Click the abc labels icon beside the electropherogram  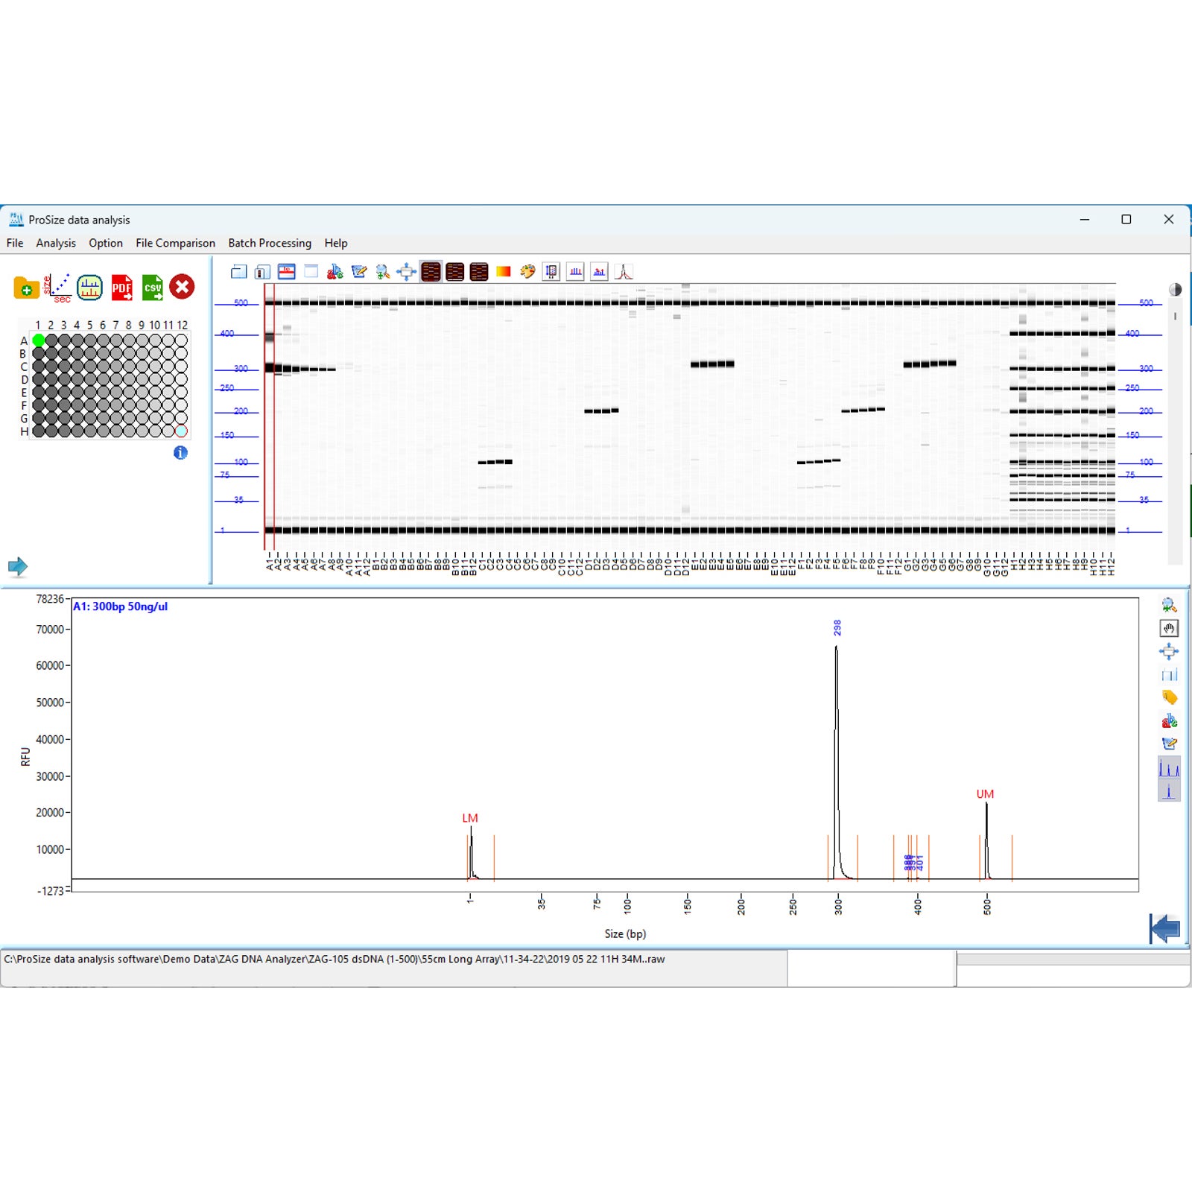coord(1169,721)
